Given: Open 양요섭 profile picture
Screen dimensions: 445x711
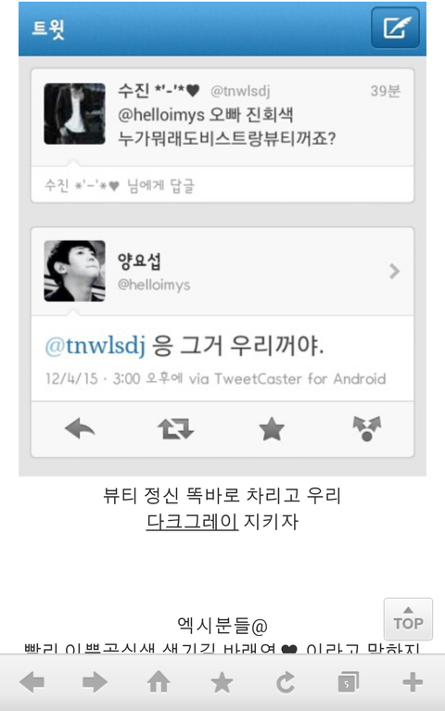Looking at the screenshot, I should (74, 271).
